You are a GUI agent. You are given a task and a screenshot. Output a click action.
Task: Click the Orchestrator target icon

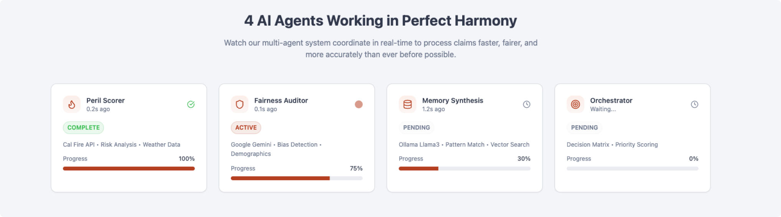575,104
